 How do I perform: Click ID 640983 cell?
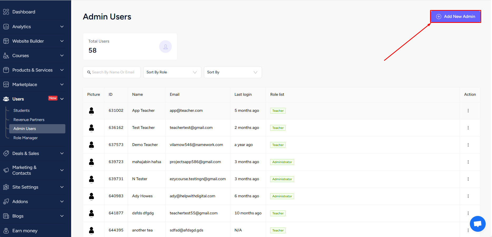click(x=116, y=196)
